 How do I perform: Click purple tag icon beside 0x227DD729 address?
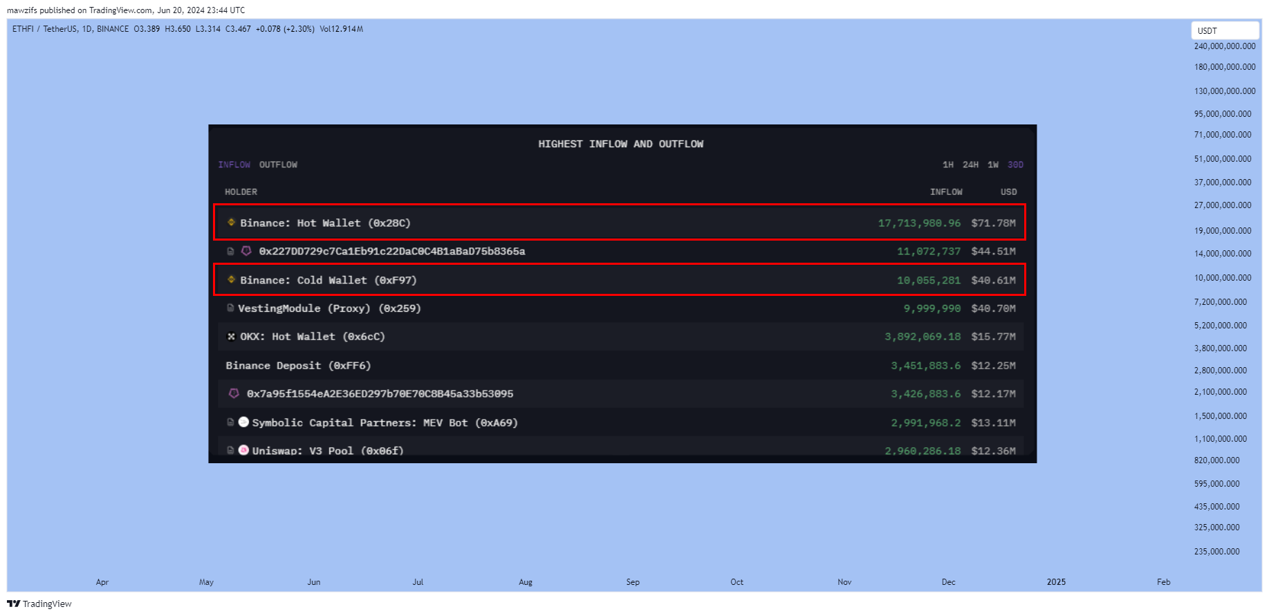[246, 251]
